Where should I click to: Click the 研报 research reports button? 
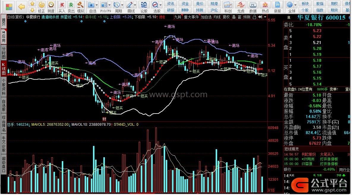(171, 10)
